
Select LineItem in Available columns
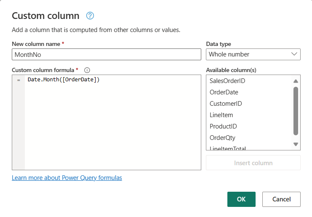click(x=221, y=115)
